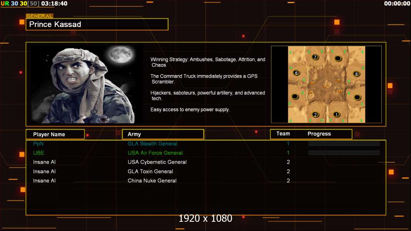Click the moon in the general portrait
This screenshot has height=231, width=411.
pyautogui.click(x=121, y=54)
